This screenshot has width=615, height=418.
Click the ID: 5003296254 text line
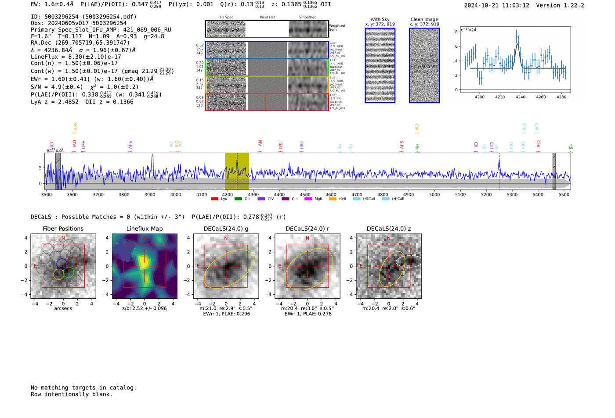coord(83,17)
